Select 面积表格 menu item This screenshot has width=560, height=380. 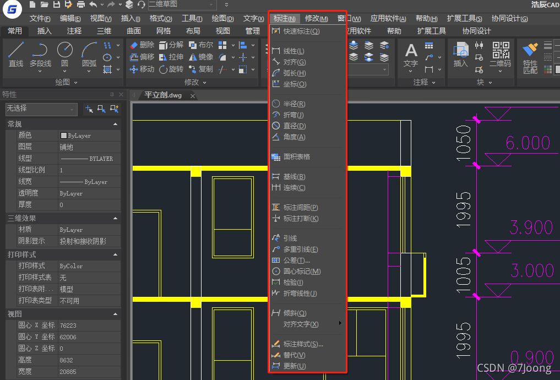tap(308, 157)
